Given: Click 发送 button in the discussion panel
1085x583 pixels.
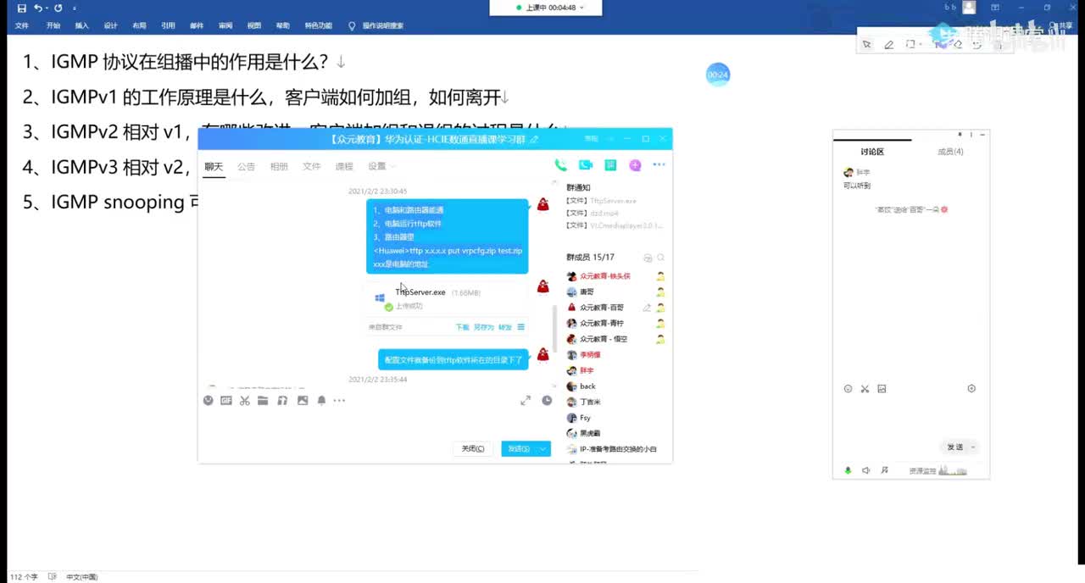Looking at the screenshot, I should [954, 447].
